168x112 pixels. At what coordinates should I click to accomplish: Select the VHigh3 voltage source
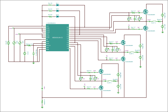coord(118,75)
